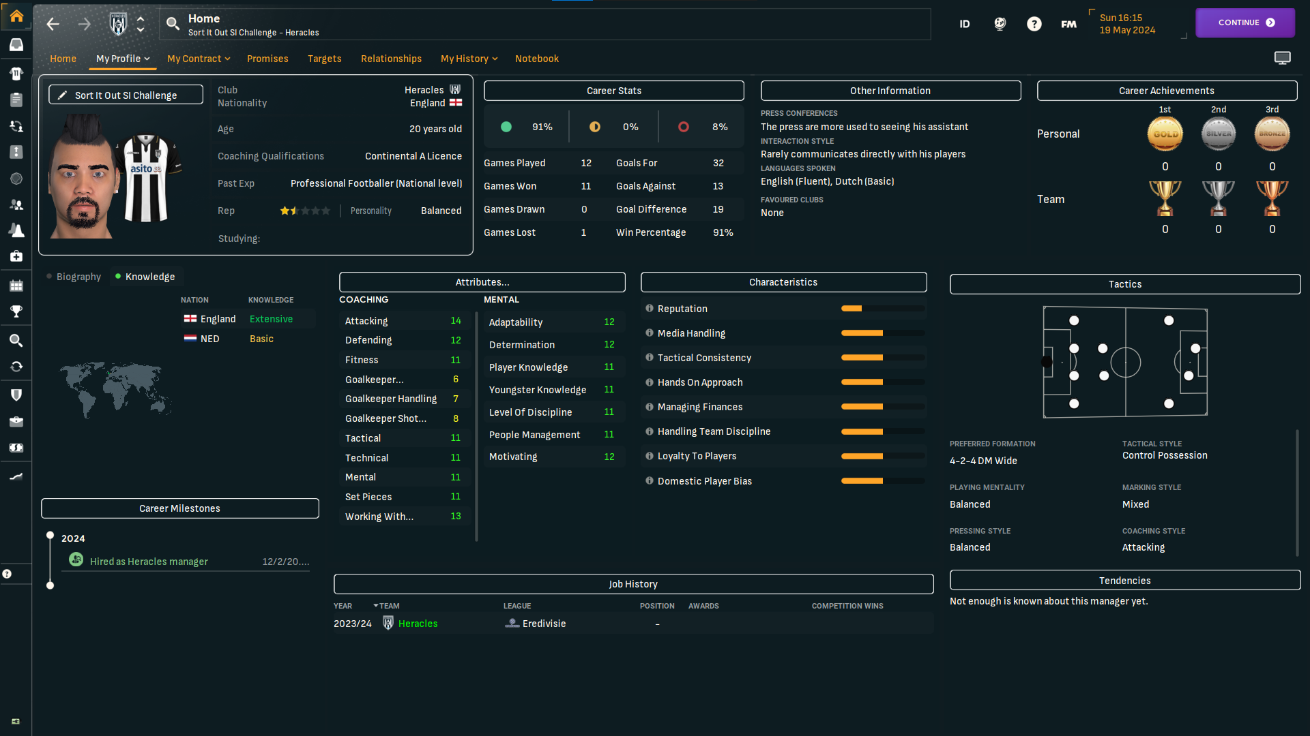Image resolution: width=1310 pixels, height=736 pixels.
Task: Click the Sort It Out SI Challenge name button
Action: [x=126, y=95]
